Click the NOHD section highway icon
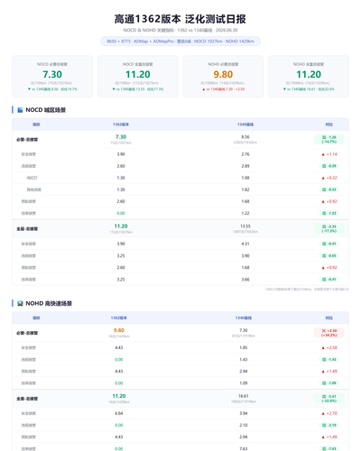This screenshot has height=451, width=361. [20, 303]
